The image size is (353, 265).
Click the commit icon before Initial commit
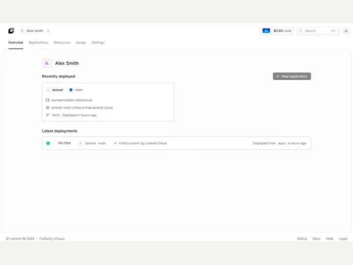pos(115,143)
